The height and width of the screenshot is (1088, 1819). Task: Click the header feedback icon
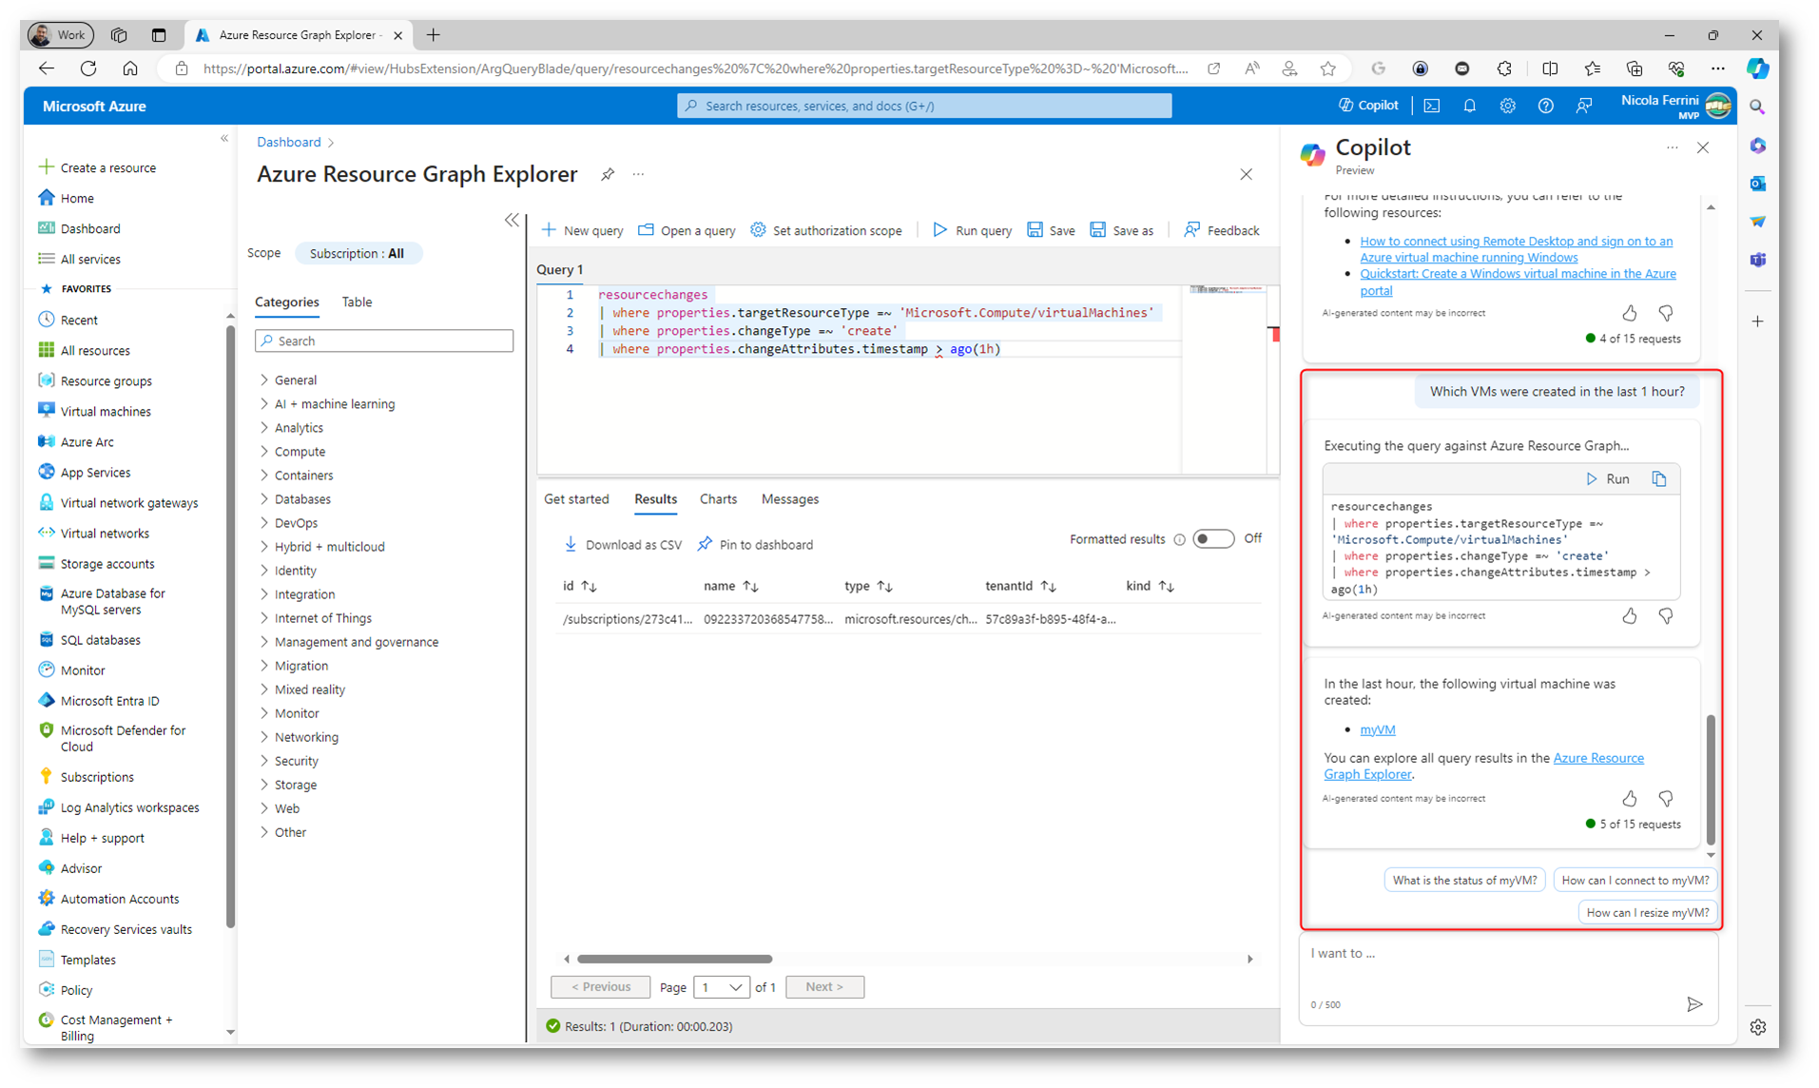1584,106
